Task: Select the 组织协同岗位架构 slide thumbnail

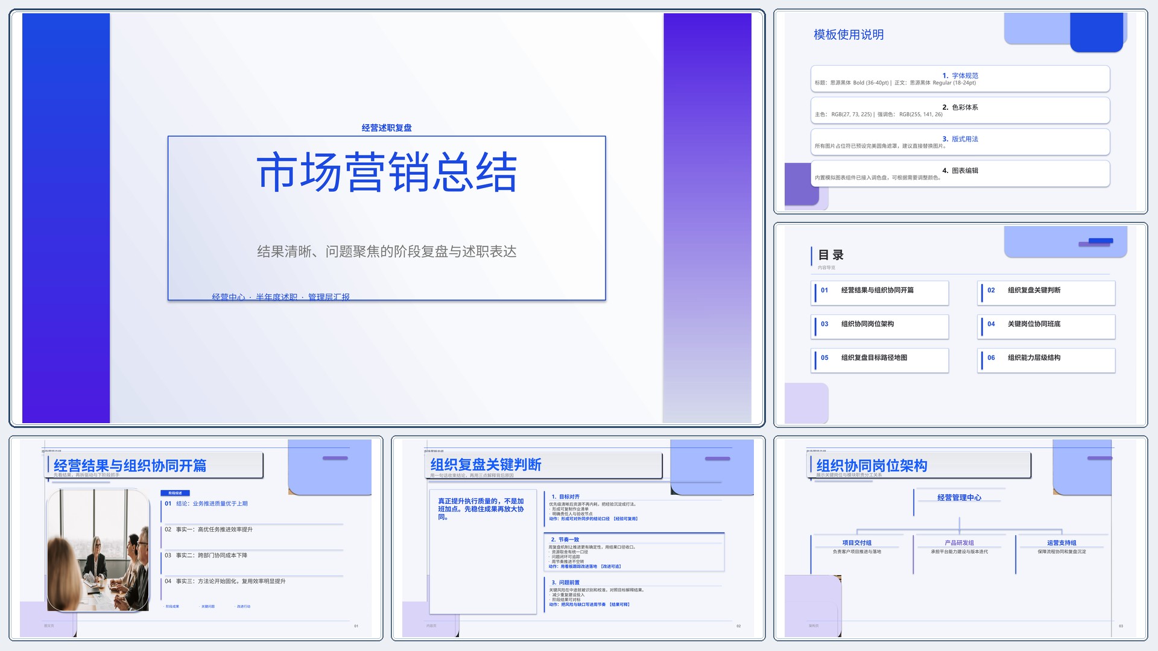Action: [960, 538]
